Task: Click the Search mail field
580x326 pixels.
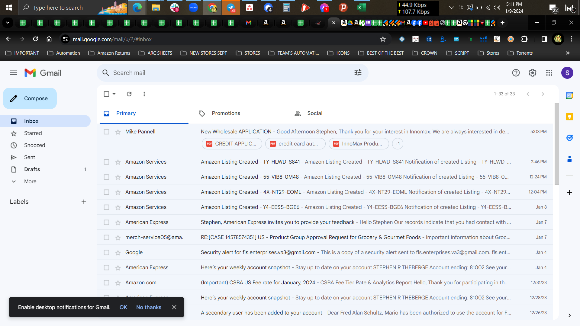Action: click(233, 73)
